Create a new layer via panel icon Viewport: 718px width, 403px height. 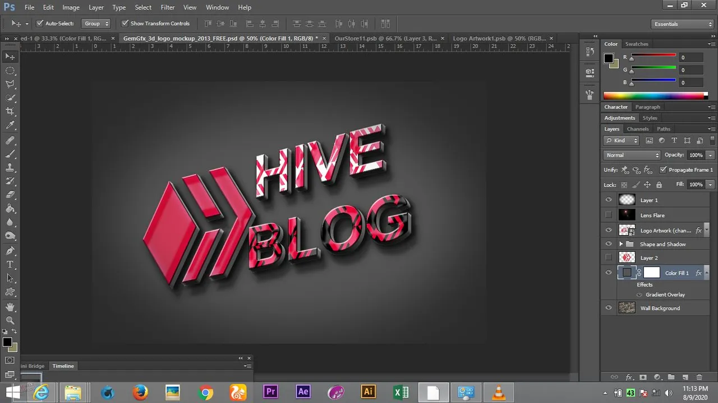pos(685,377)
